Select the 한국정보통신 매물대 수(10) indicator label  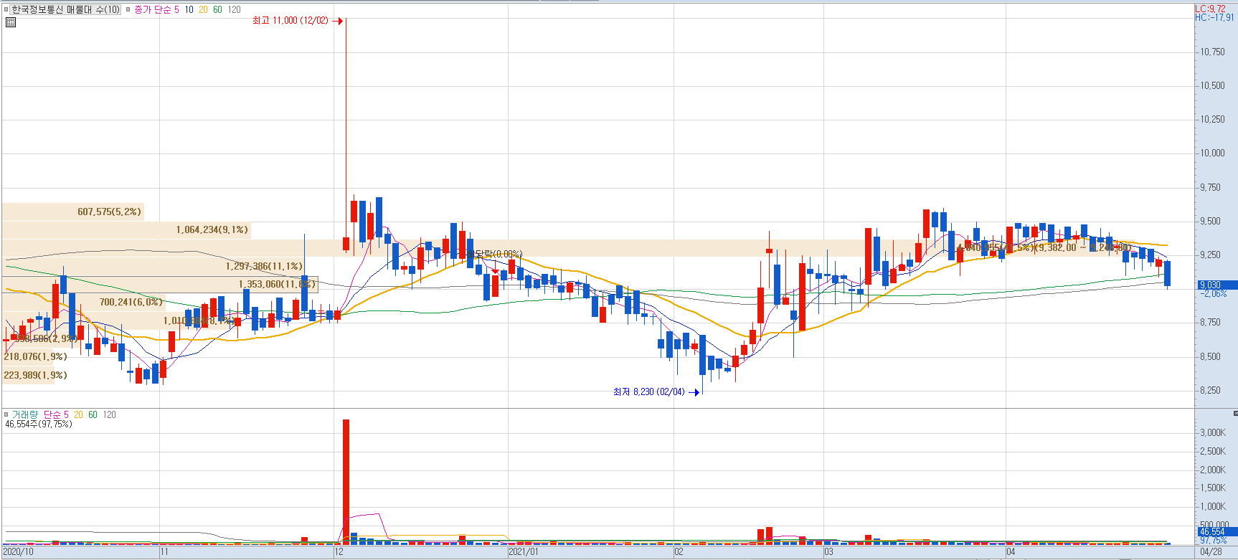(65, 9)
